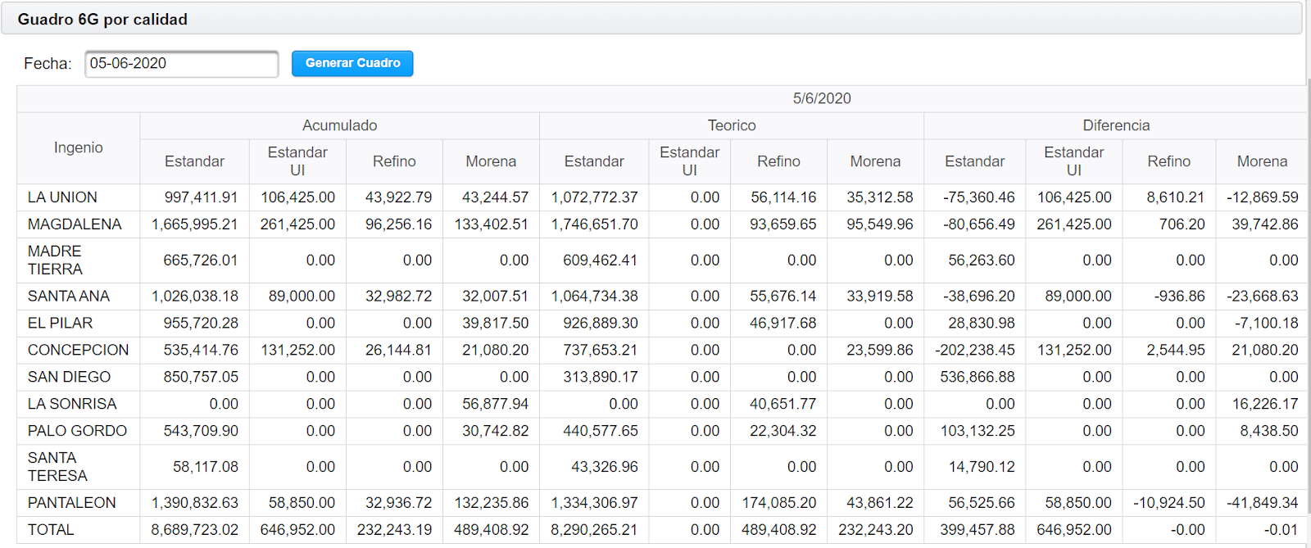Click value 1,072,772.37 in LA UNION row
1311x548 pixels.
point(594,197)
